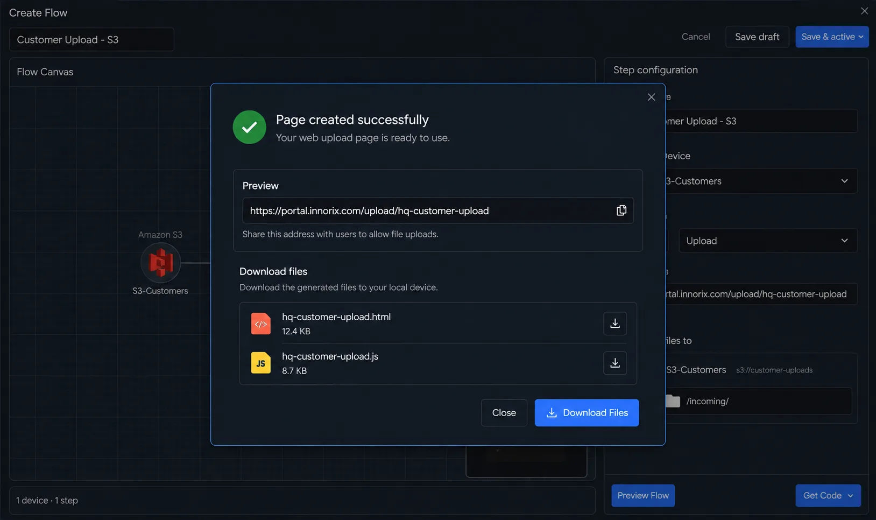Click the Preview Flow button
Image resolution: width=876 pixels, height=520 pixels.
click(x=643, y=496)
